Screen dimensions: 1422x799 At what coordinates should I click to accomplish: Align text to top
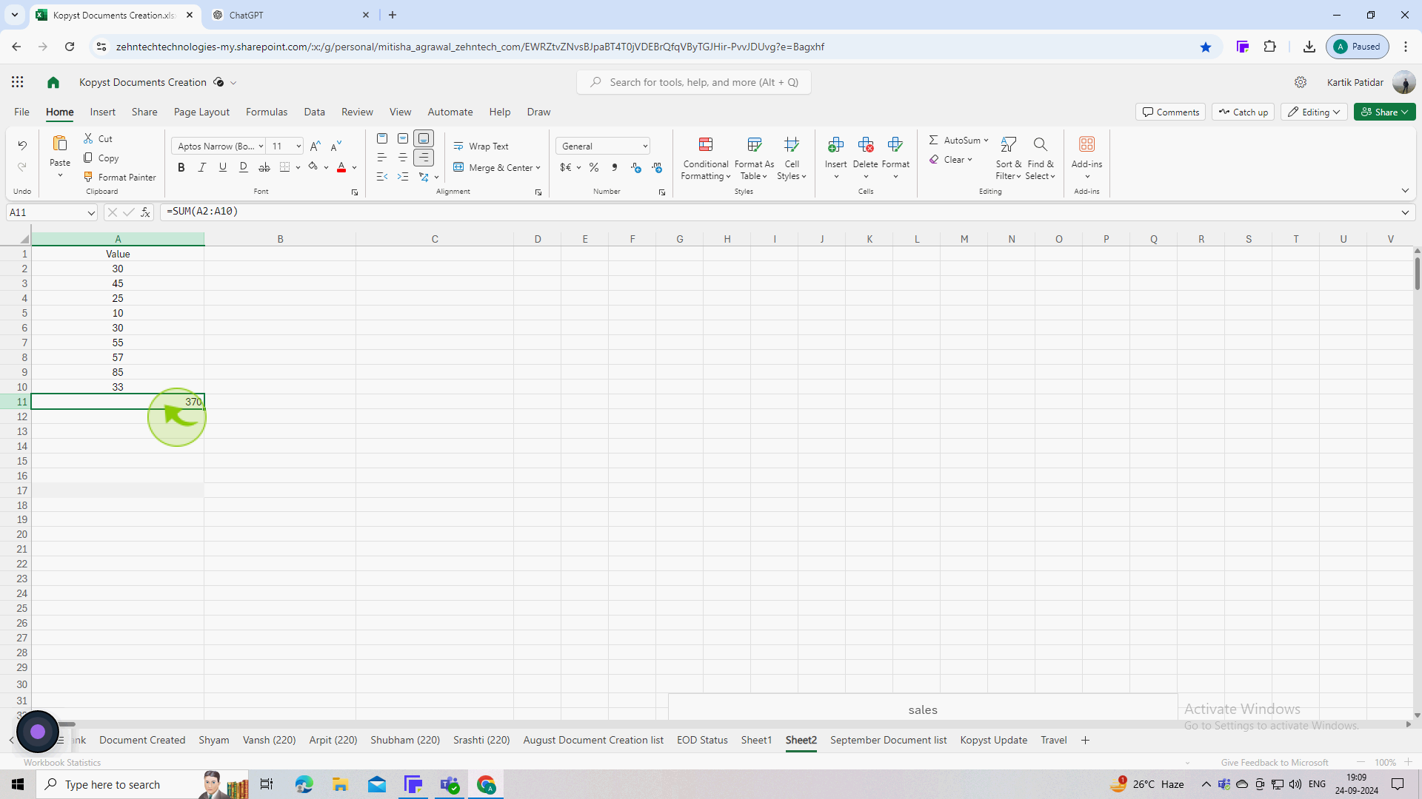(x=382, y=138)
